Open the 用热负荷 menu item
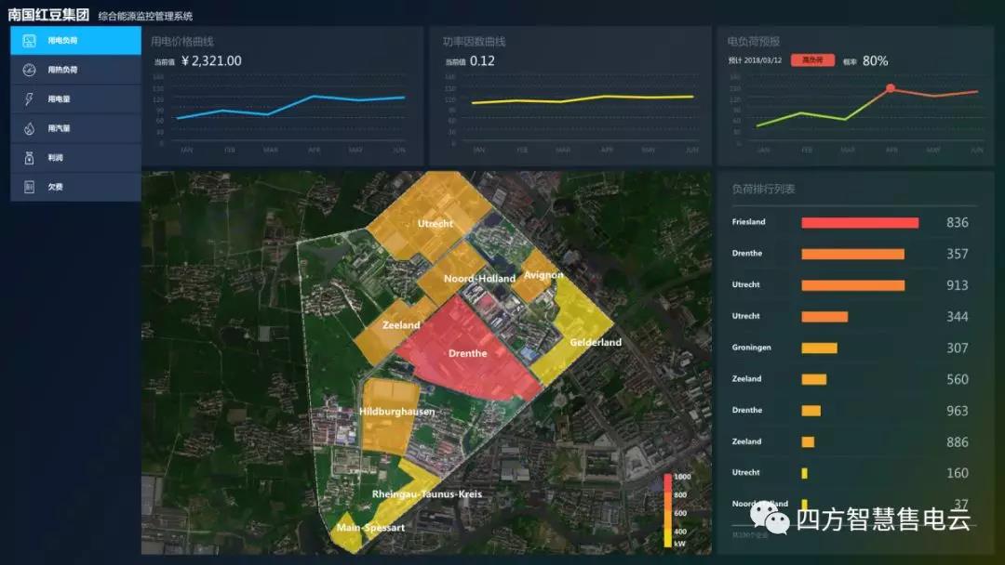This screenshot has height=565, width=1005. [x=62, y=70]
